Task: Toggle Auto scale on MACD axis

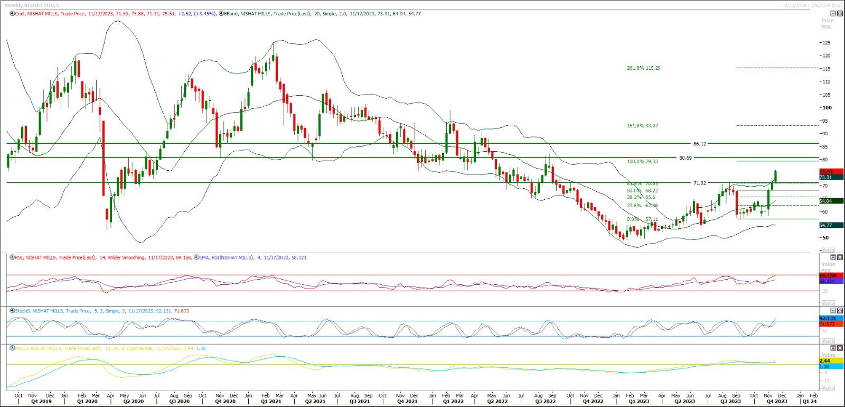Action: click(x=828, y=388)
